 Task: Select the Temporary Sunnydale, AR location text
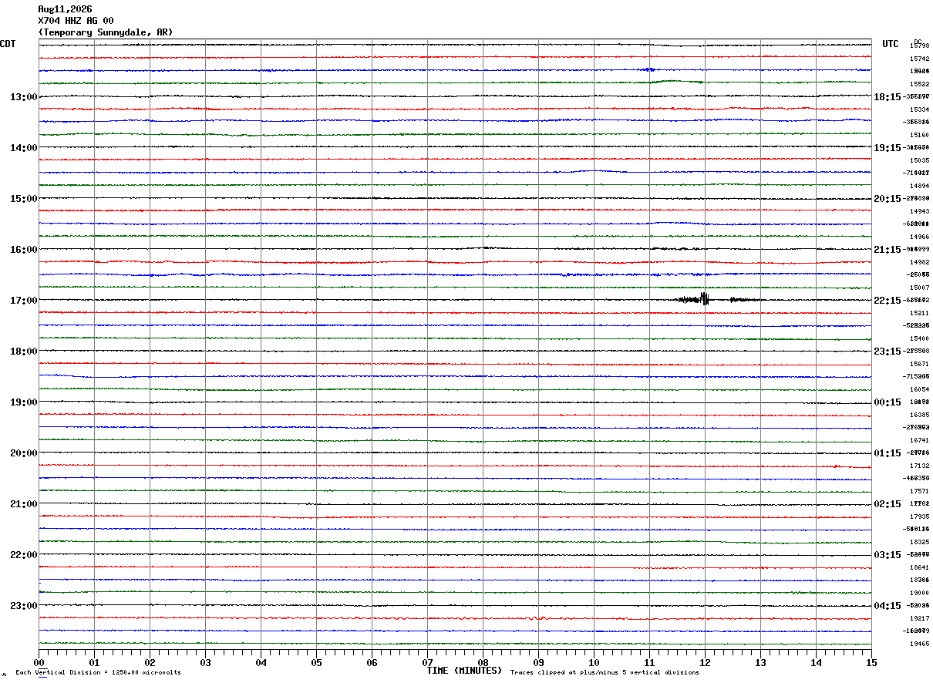[106, 32]
